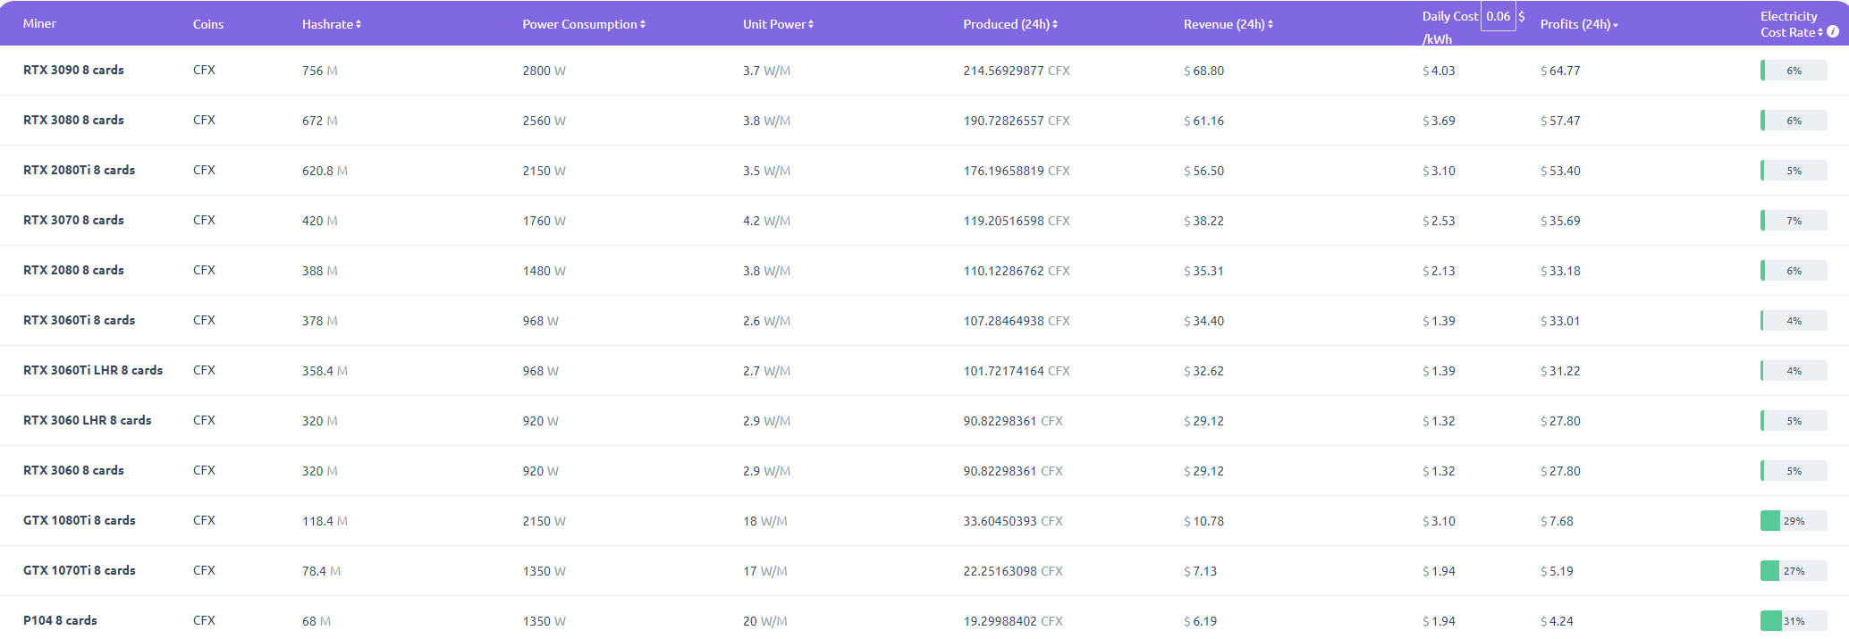Click the Power Consumption sort arrows

[x=643, y=24]
